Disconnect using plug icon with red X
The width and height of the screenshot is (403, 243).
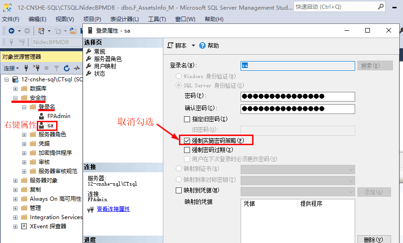click(x=36, y=68)
